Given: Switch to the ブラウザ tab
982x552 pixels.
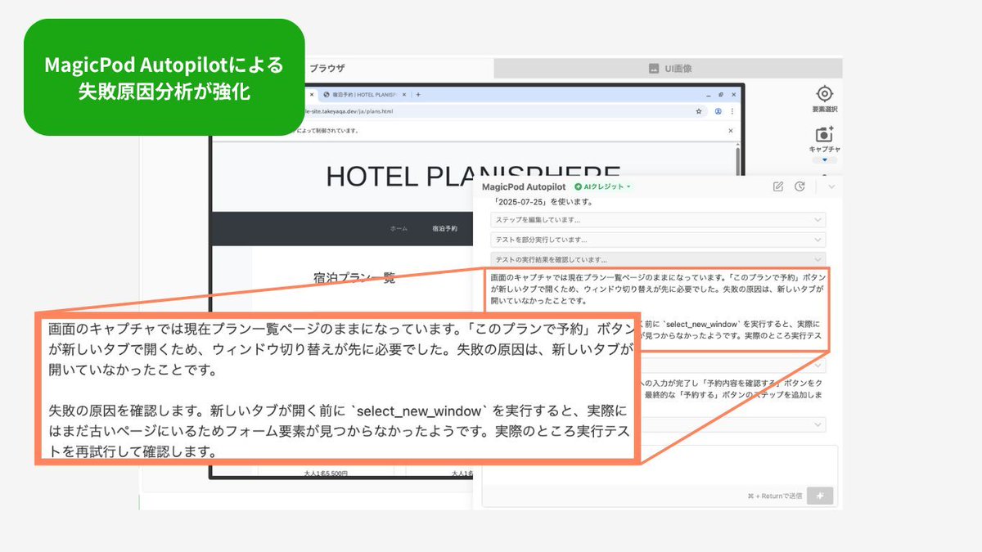Looking at the screenshot, I should (326, 69).
